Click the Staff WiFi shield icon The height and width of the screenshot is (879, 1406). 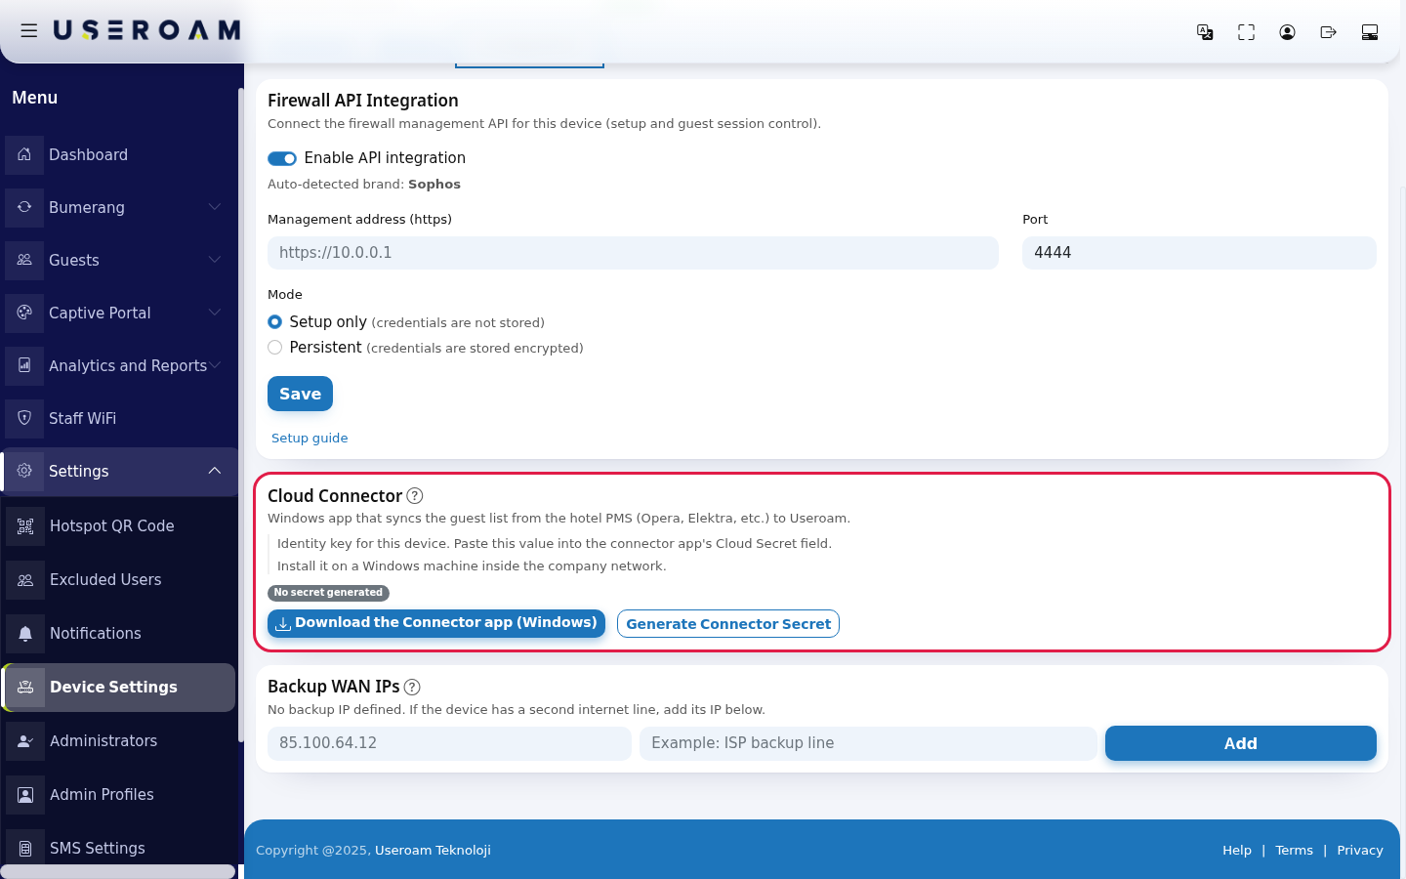pyautogui.click(x=24, y=418)
